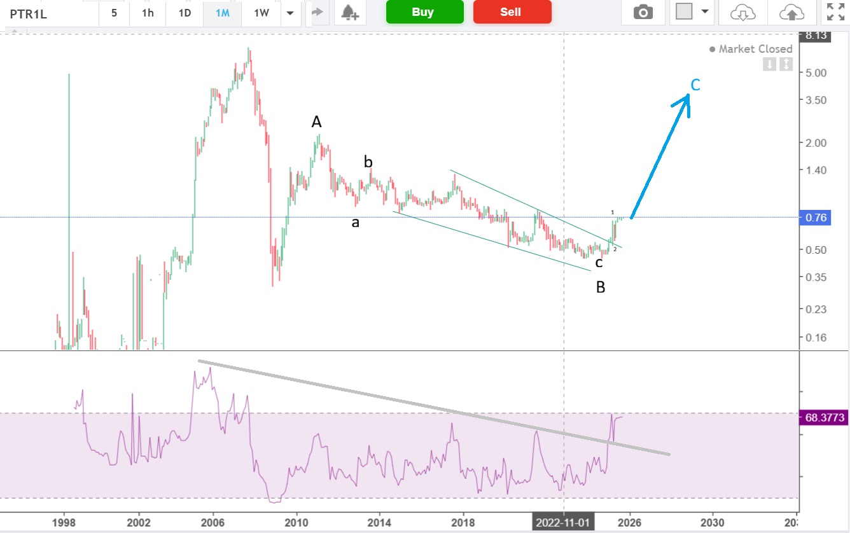Click the up-down arrow icon under Market Closed

click(786, 64)
